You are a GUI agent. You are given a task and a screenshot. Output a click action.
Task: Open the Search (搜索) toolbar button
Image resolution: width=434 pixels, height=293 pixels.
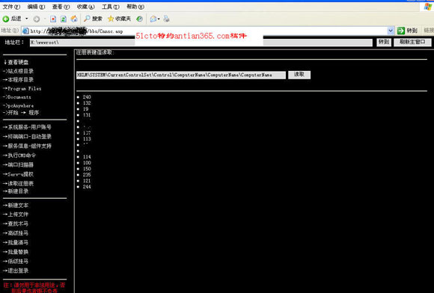tap(94, 19)
